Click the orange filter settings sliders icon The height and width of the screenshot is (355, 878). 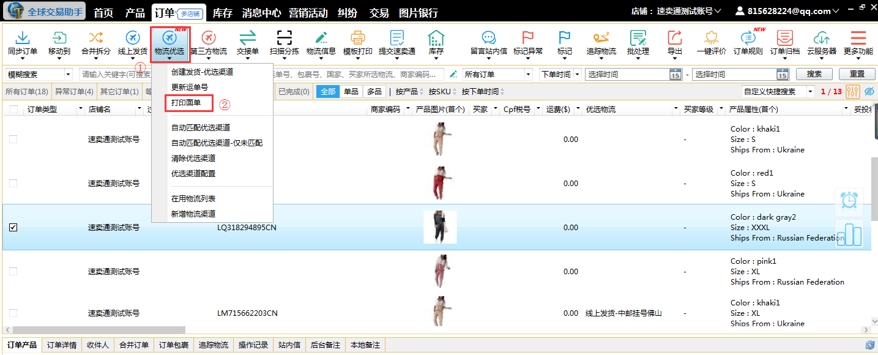click(853, 92)
